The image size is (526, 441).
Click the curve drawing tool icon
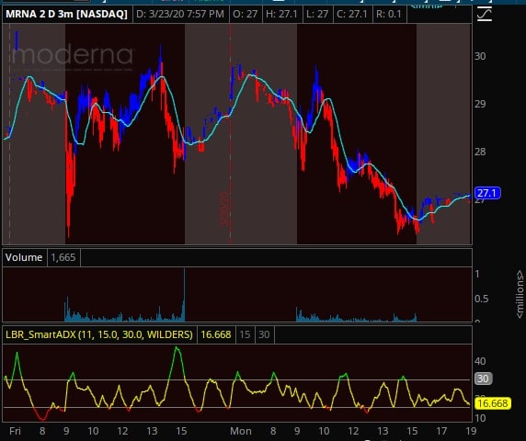click(x=485, y=15)
